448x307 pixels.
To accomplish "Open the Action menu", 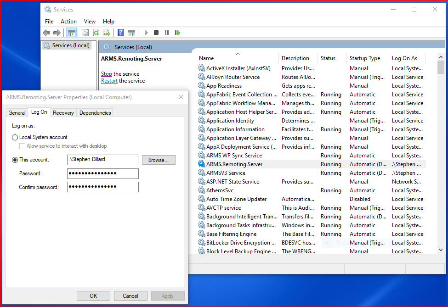I will (x=68, y=22).
